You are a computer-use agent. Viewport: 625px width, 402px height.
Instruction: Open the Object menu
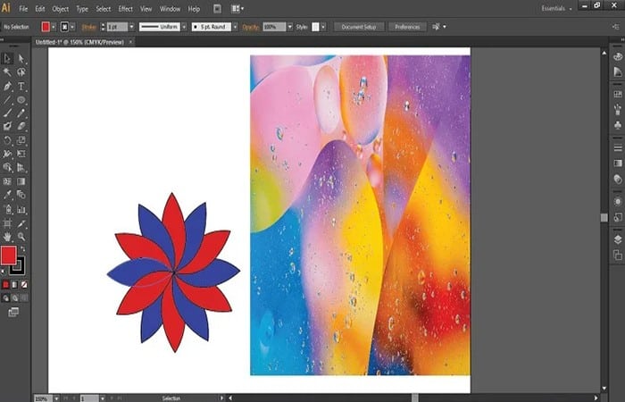(x=60, y=8)
